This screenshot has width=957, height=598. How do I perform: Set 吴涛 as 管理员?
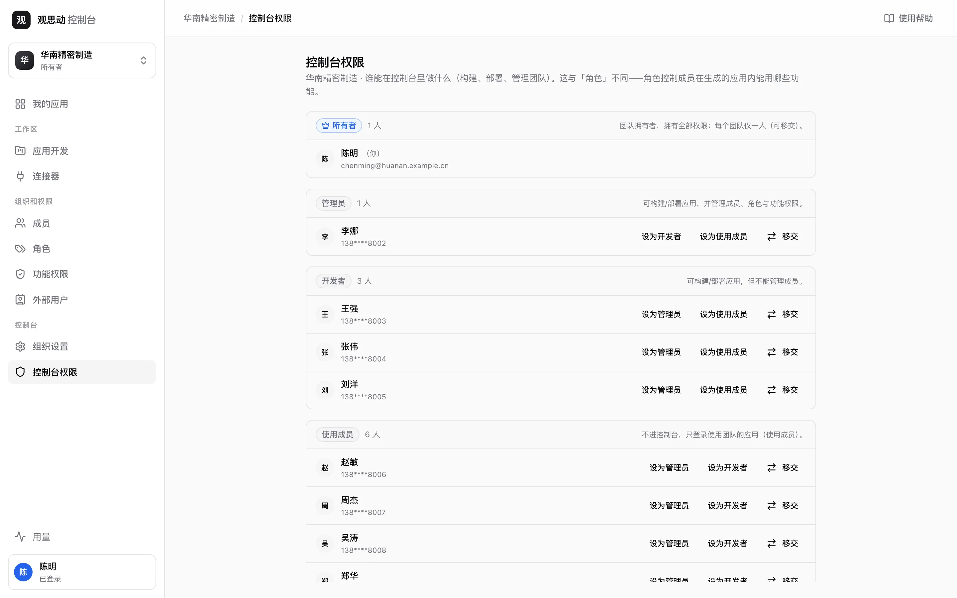(x=669, y=544)
